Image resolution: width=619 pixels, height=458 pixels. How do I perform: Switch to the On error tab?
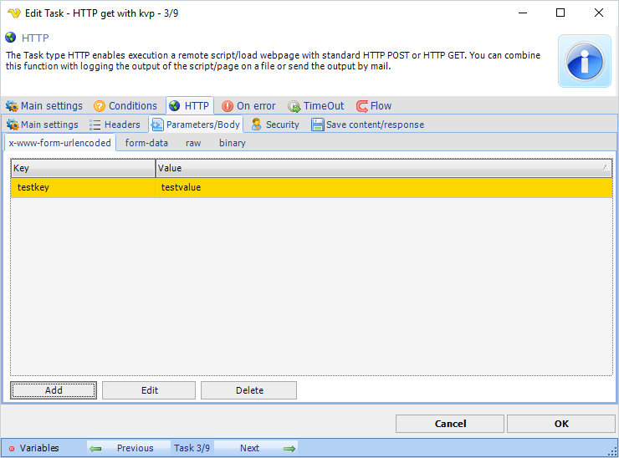(248, 106)
